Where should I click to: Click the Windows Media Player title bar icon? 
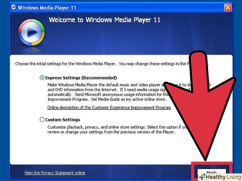pyautogui.click(x=13, y=7)
